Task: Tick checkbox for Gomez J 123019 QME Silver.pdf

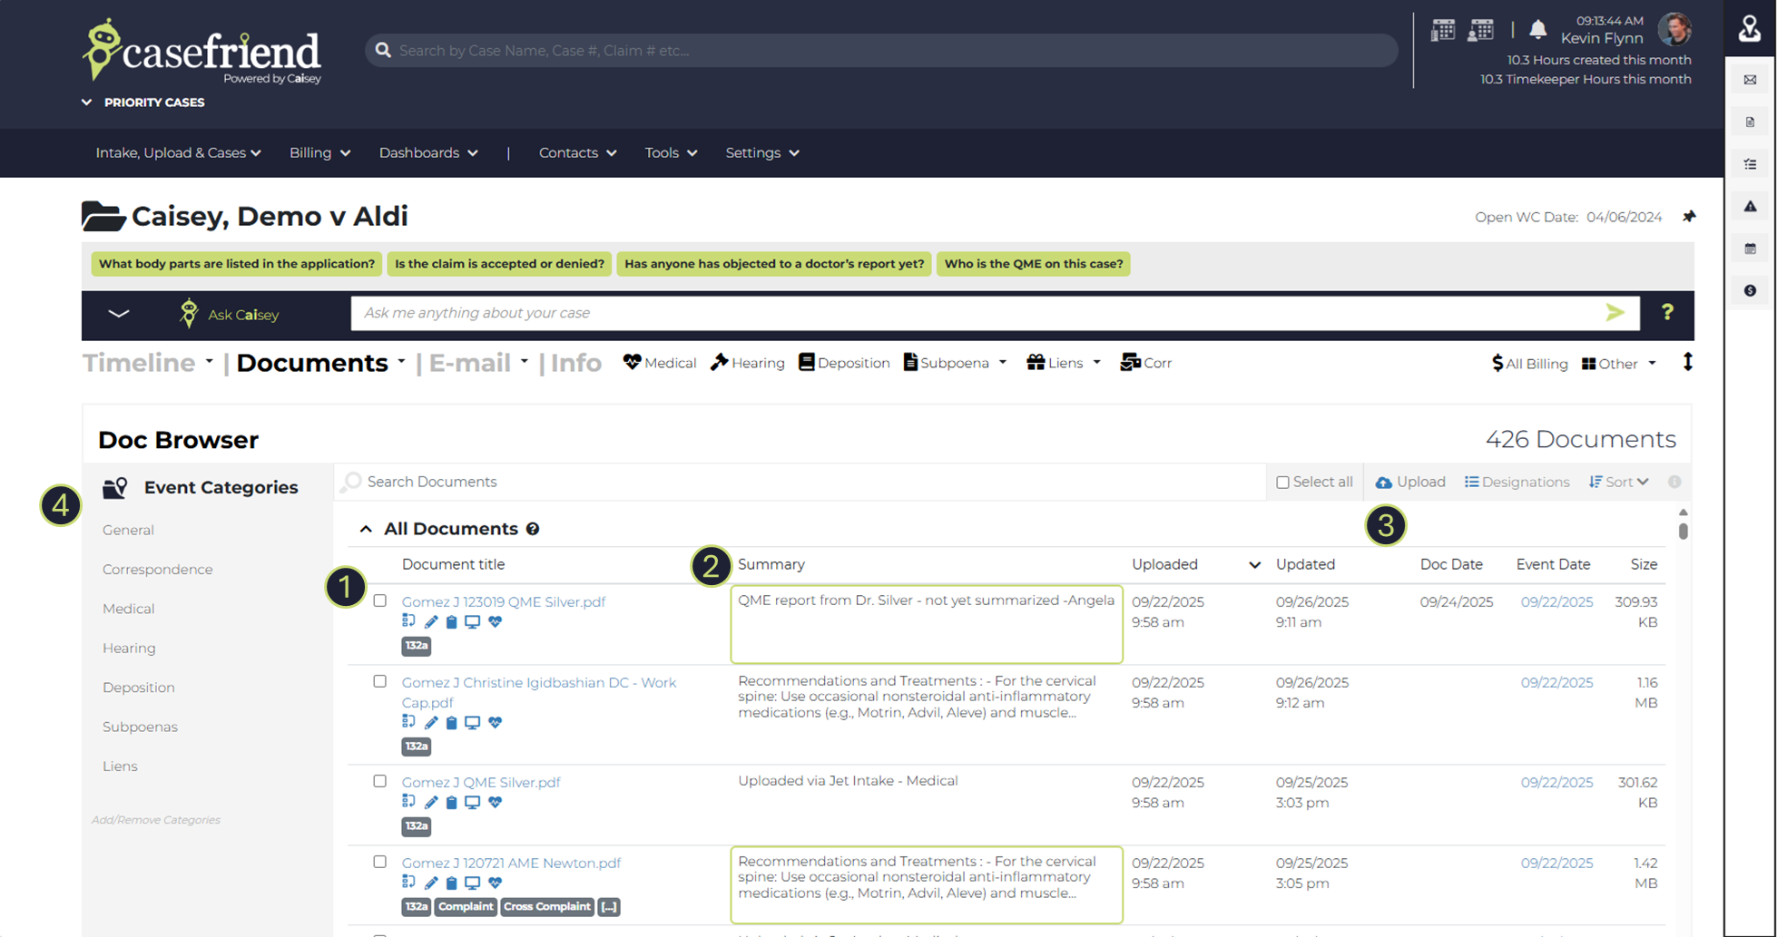Action: click(x=380, y=600)
